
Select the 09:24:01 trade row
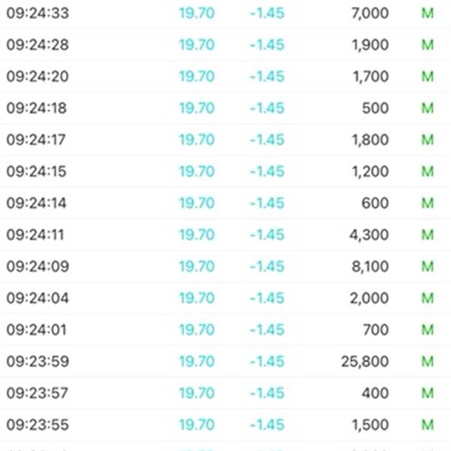click(225, 330)
